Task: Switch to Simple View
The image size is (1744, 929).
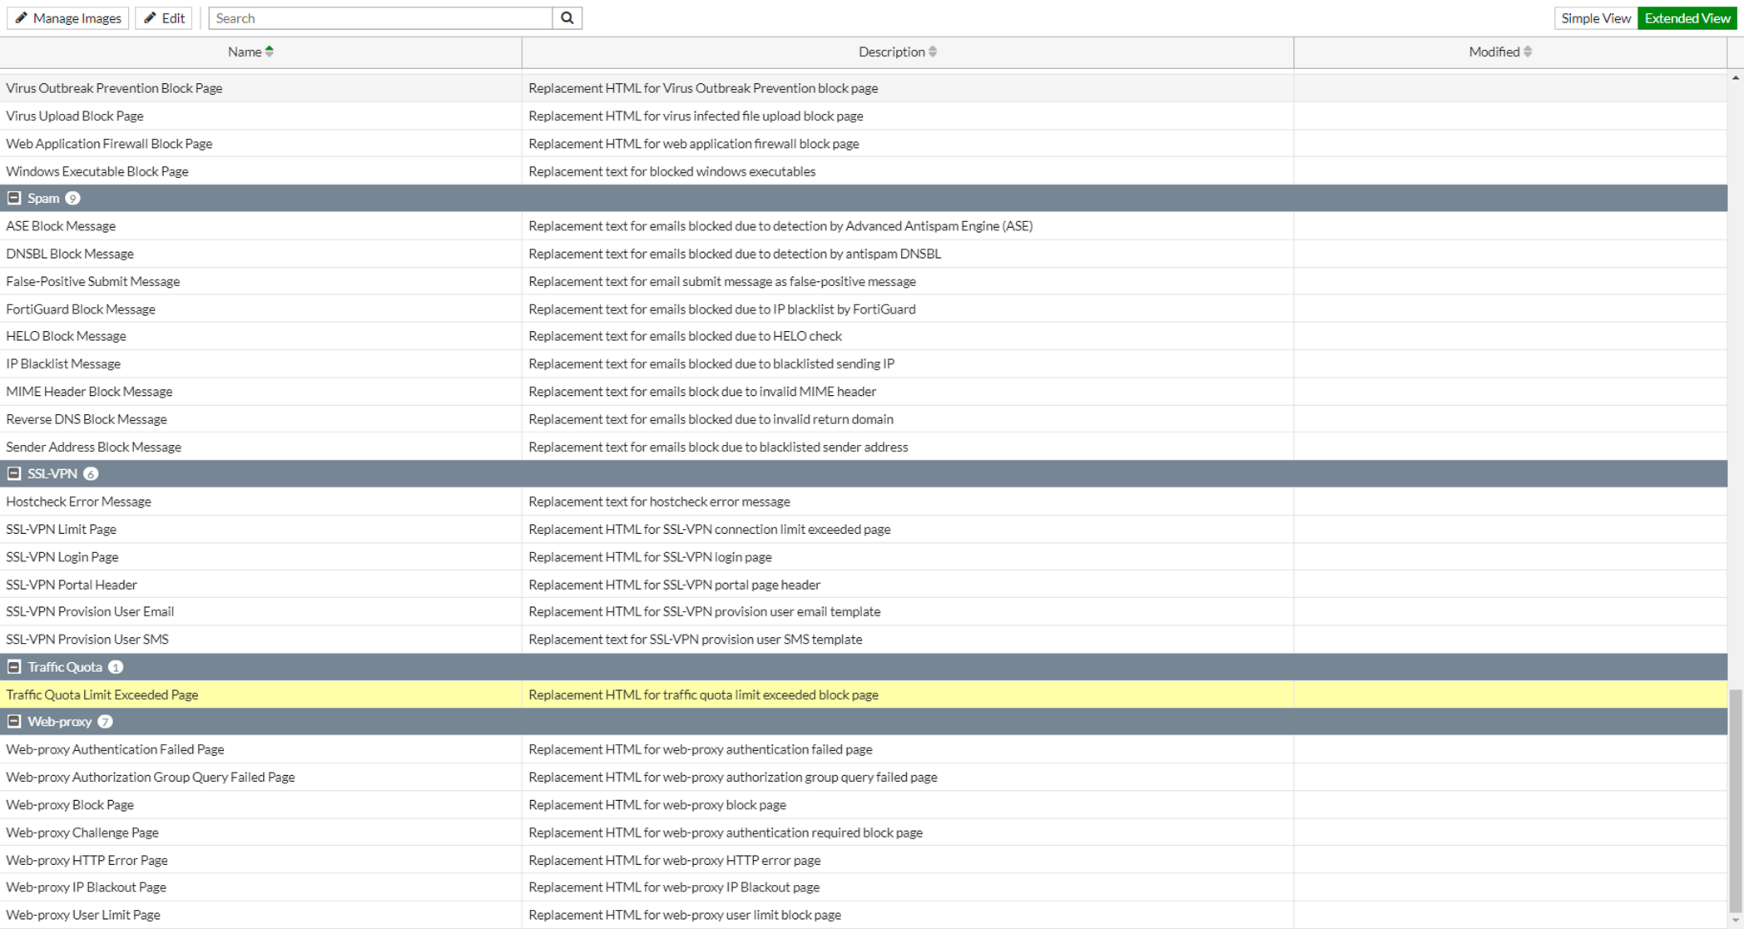Action: click(x=1595, y=18)
